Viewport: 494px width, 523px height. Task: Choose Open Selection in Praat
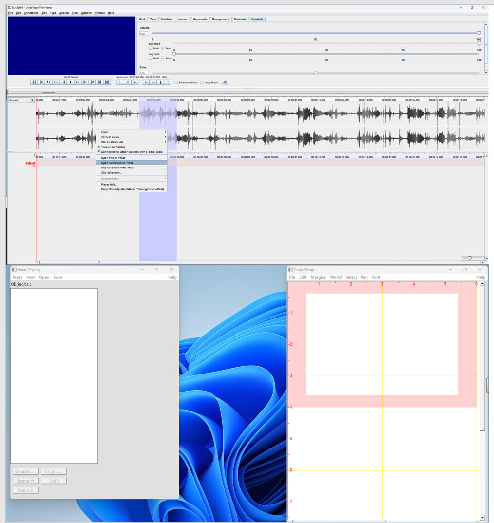[x=117, y=163]
